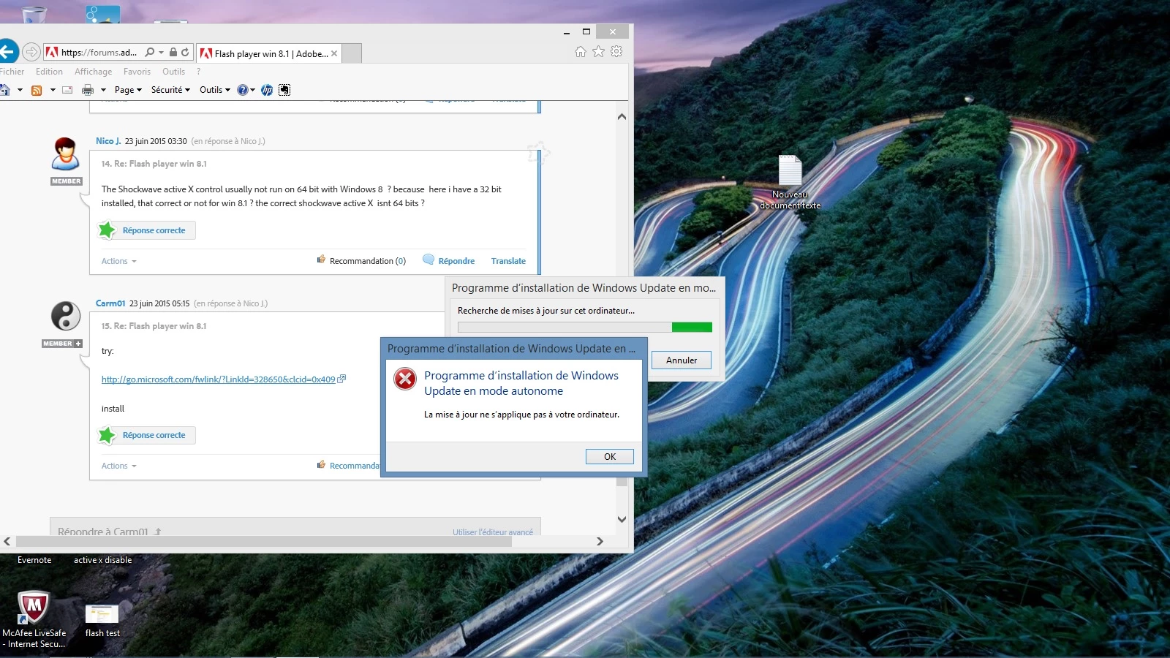Open the Favoris menu
The height and width of the screenshot is (658, 1170).
click(x=137, y=72)
